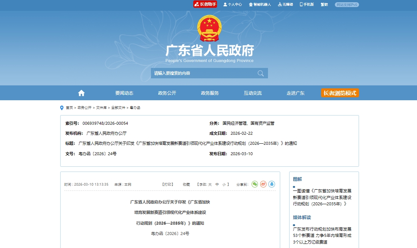417x248 pixels.
Task: Share article via WeChat icon
Action: [255, 184]
